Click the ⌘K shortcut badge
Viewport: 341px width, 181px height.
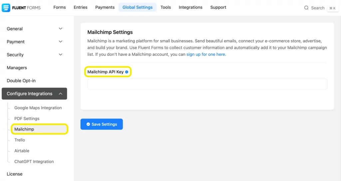click(332, 8)
